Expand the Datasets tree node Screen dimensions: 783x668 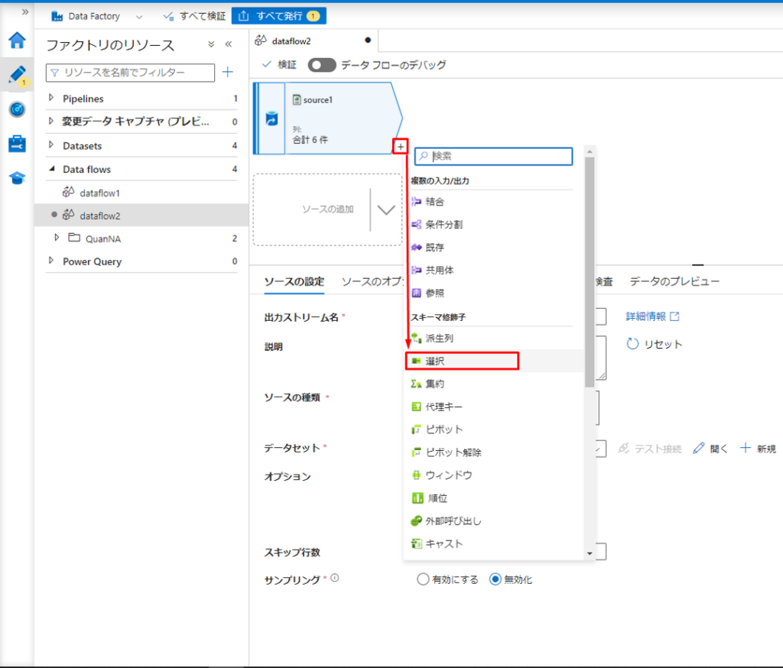[x=51, y=145]
